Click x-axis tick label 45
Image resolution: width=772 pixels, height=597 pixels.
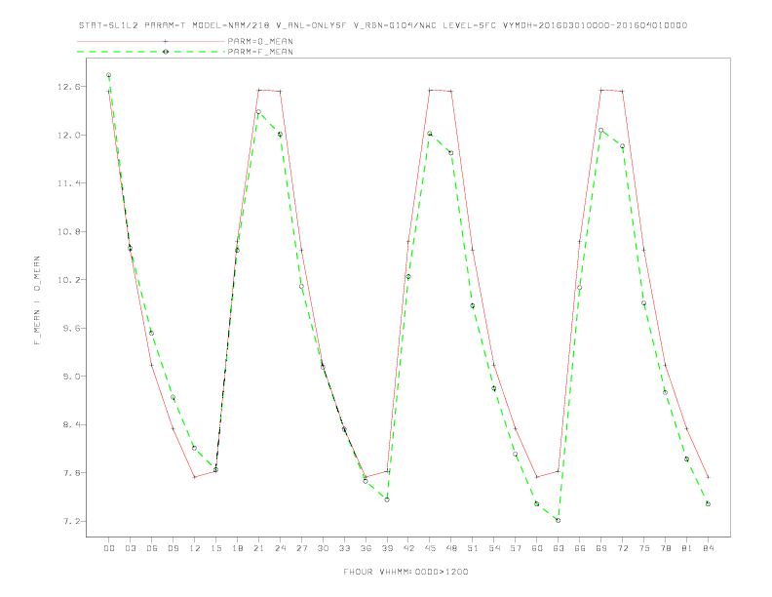(430, 548)
